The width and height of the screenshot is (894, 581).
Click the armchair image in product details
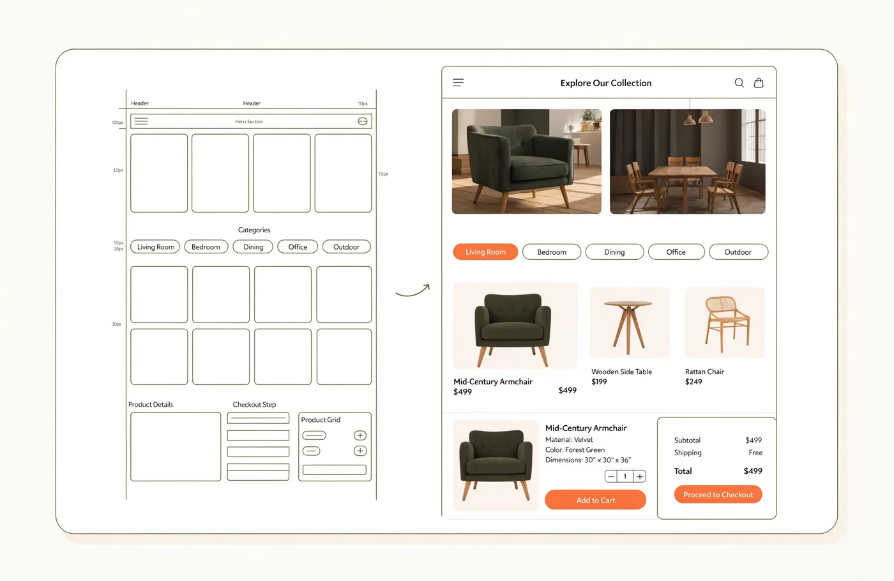pos(496,465)
